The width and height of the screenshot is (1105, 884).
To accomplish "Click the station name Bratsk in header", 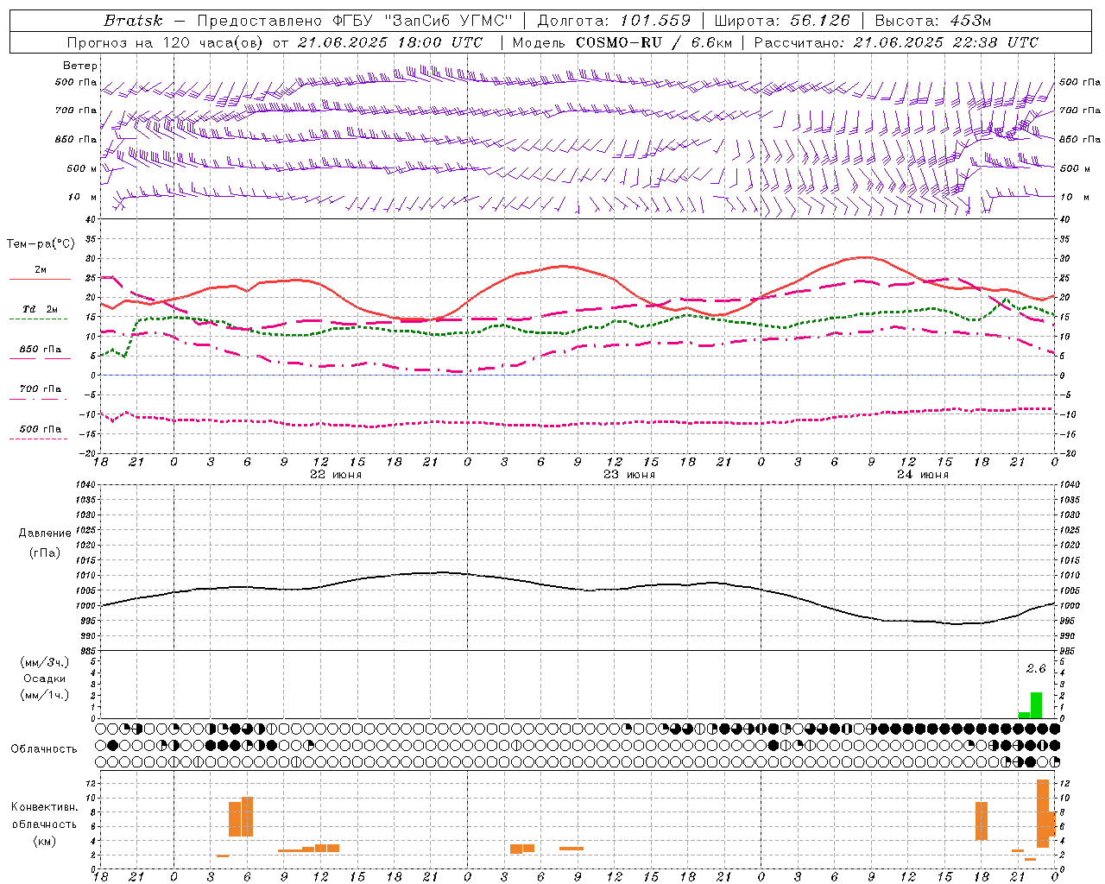I will pos(133,21).
